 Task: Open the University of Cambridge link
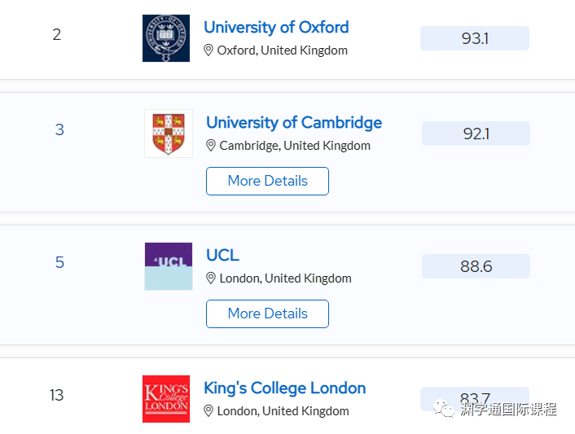click(293, 122)
